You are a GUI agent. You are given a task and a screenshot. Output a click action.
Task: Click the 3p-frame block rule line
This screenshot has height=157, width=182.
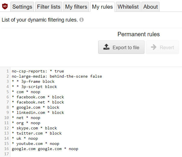33,81
